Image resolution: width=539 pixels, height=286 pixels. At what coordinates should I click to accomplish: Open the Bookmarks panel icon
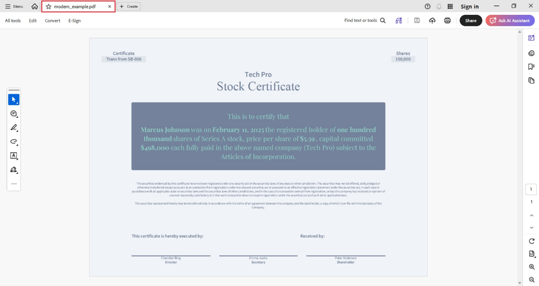532,66
